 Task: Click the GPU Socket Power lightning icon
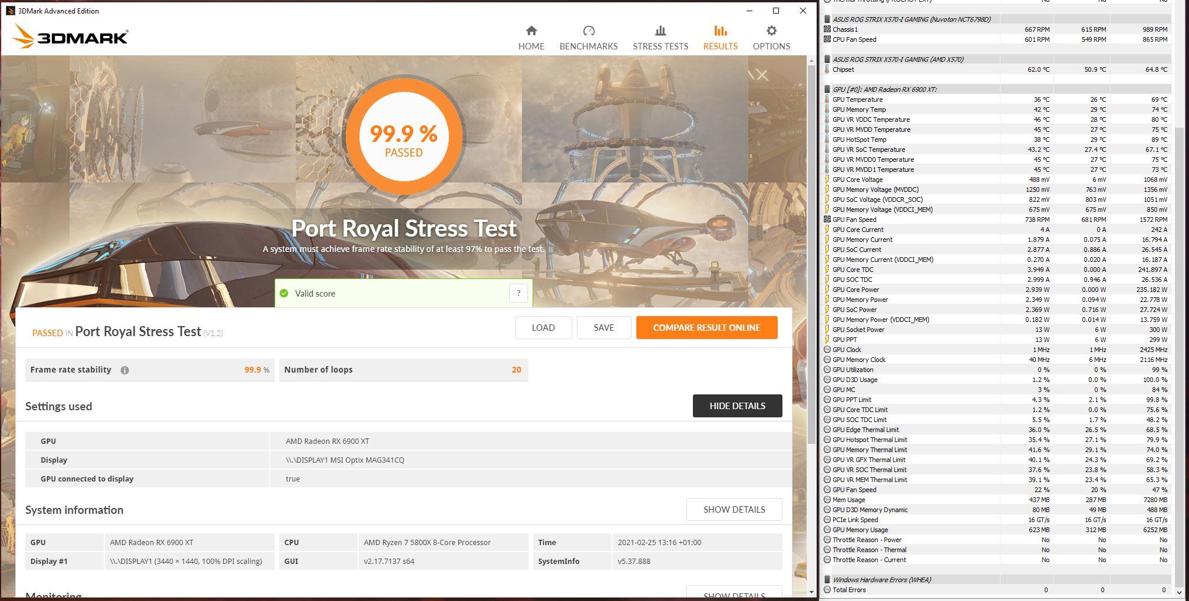click(827, 330)
